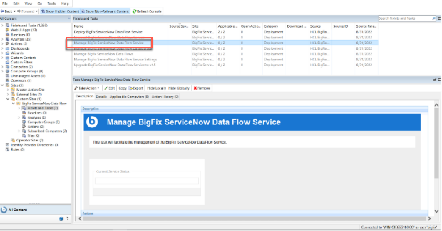Click the Operators (1) icon
This screenshot has width=442, height=231.
(8, 81)
